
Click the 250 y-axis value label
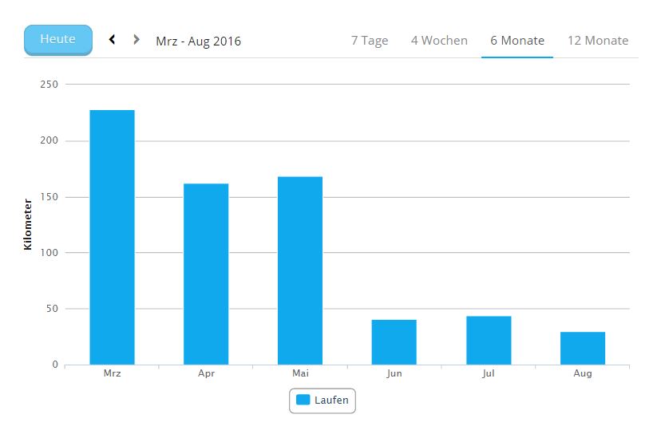(x=50, y=84)
